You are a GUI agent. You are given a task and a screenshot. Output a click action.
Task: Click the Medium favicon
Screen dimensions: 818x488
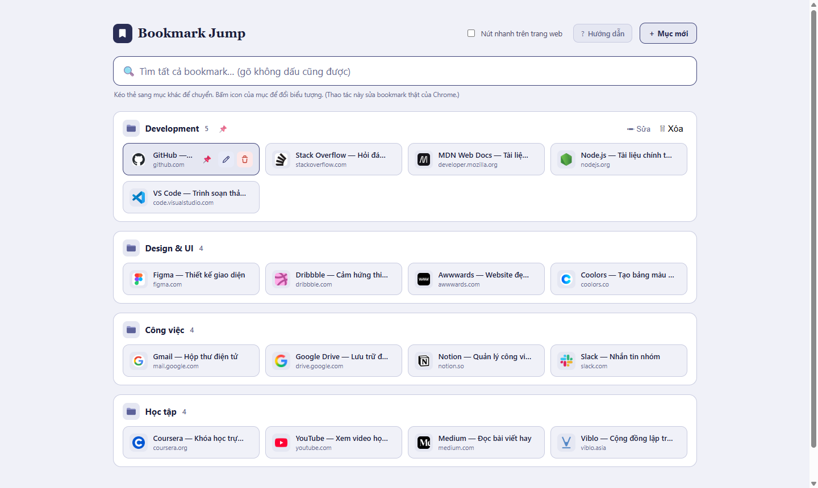point(424,443)
